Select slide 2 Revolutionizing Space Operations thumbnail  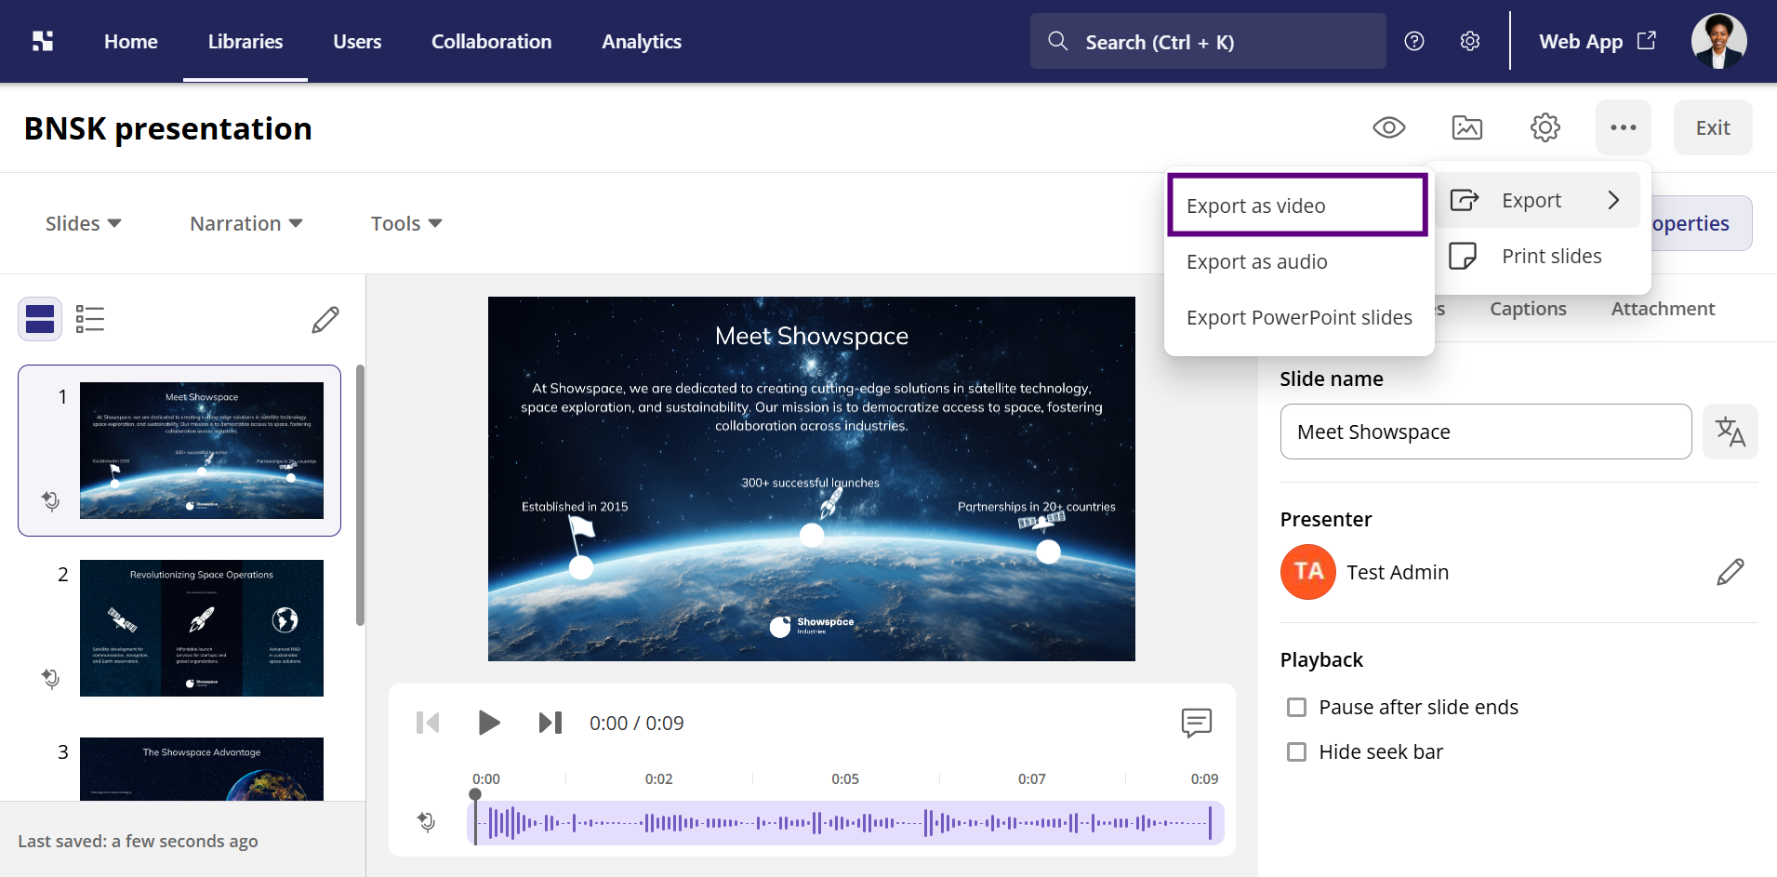(x=202, y=628)
